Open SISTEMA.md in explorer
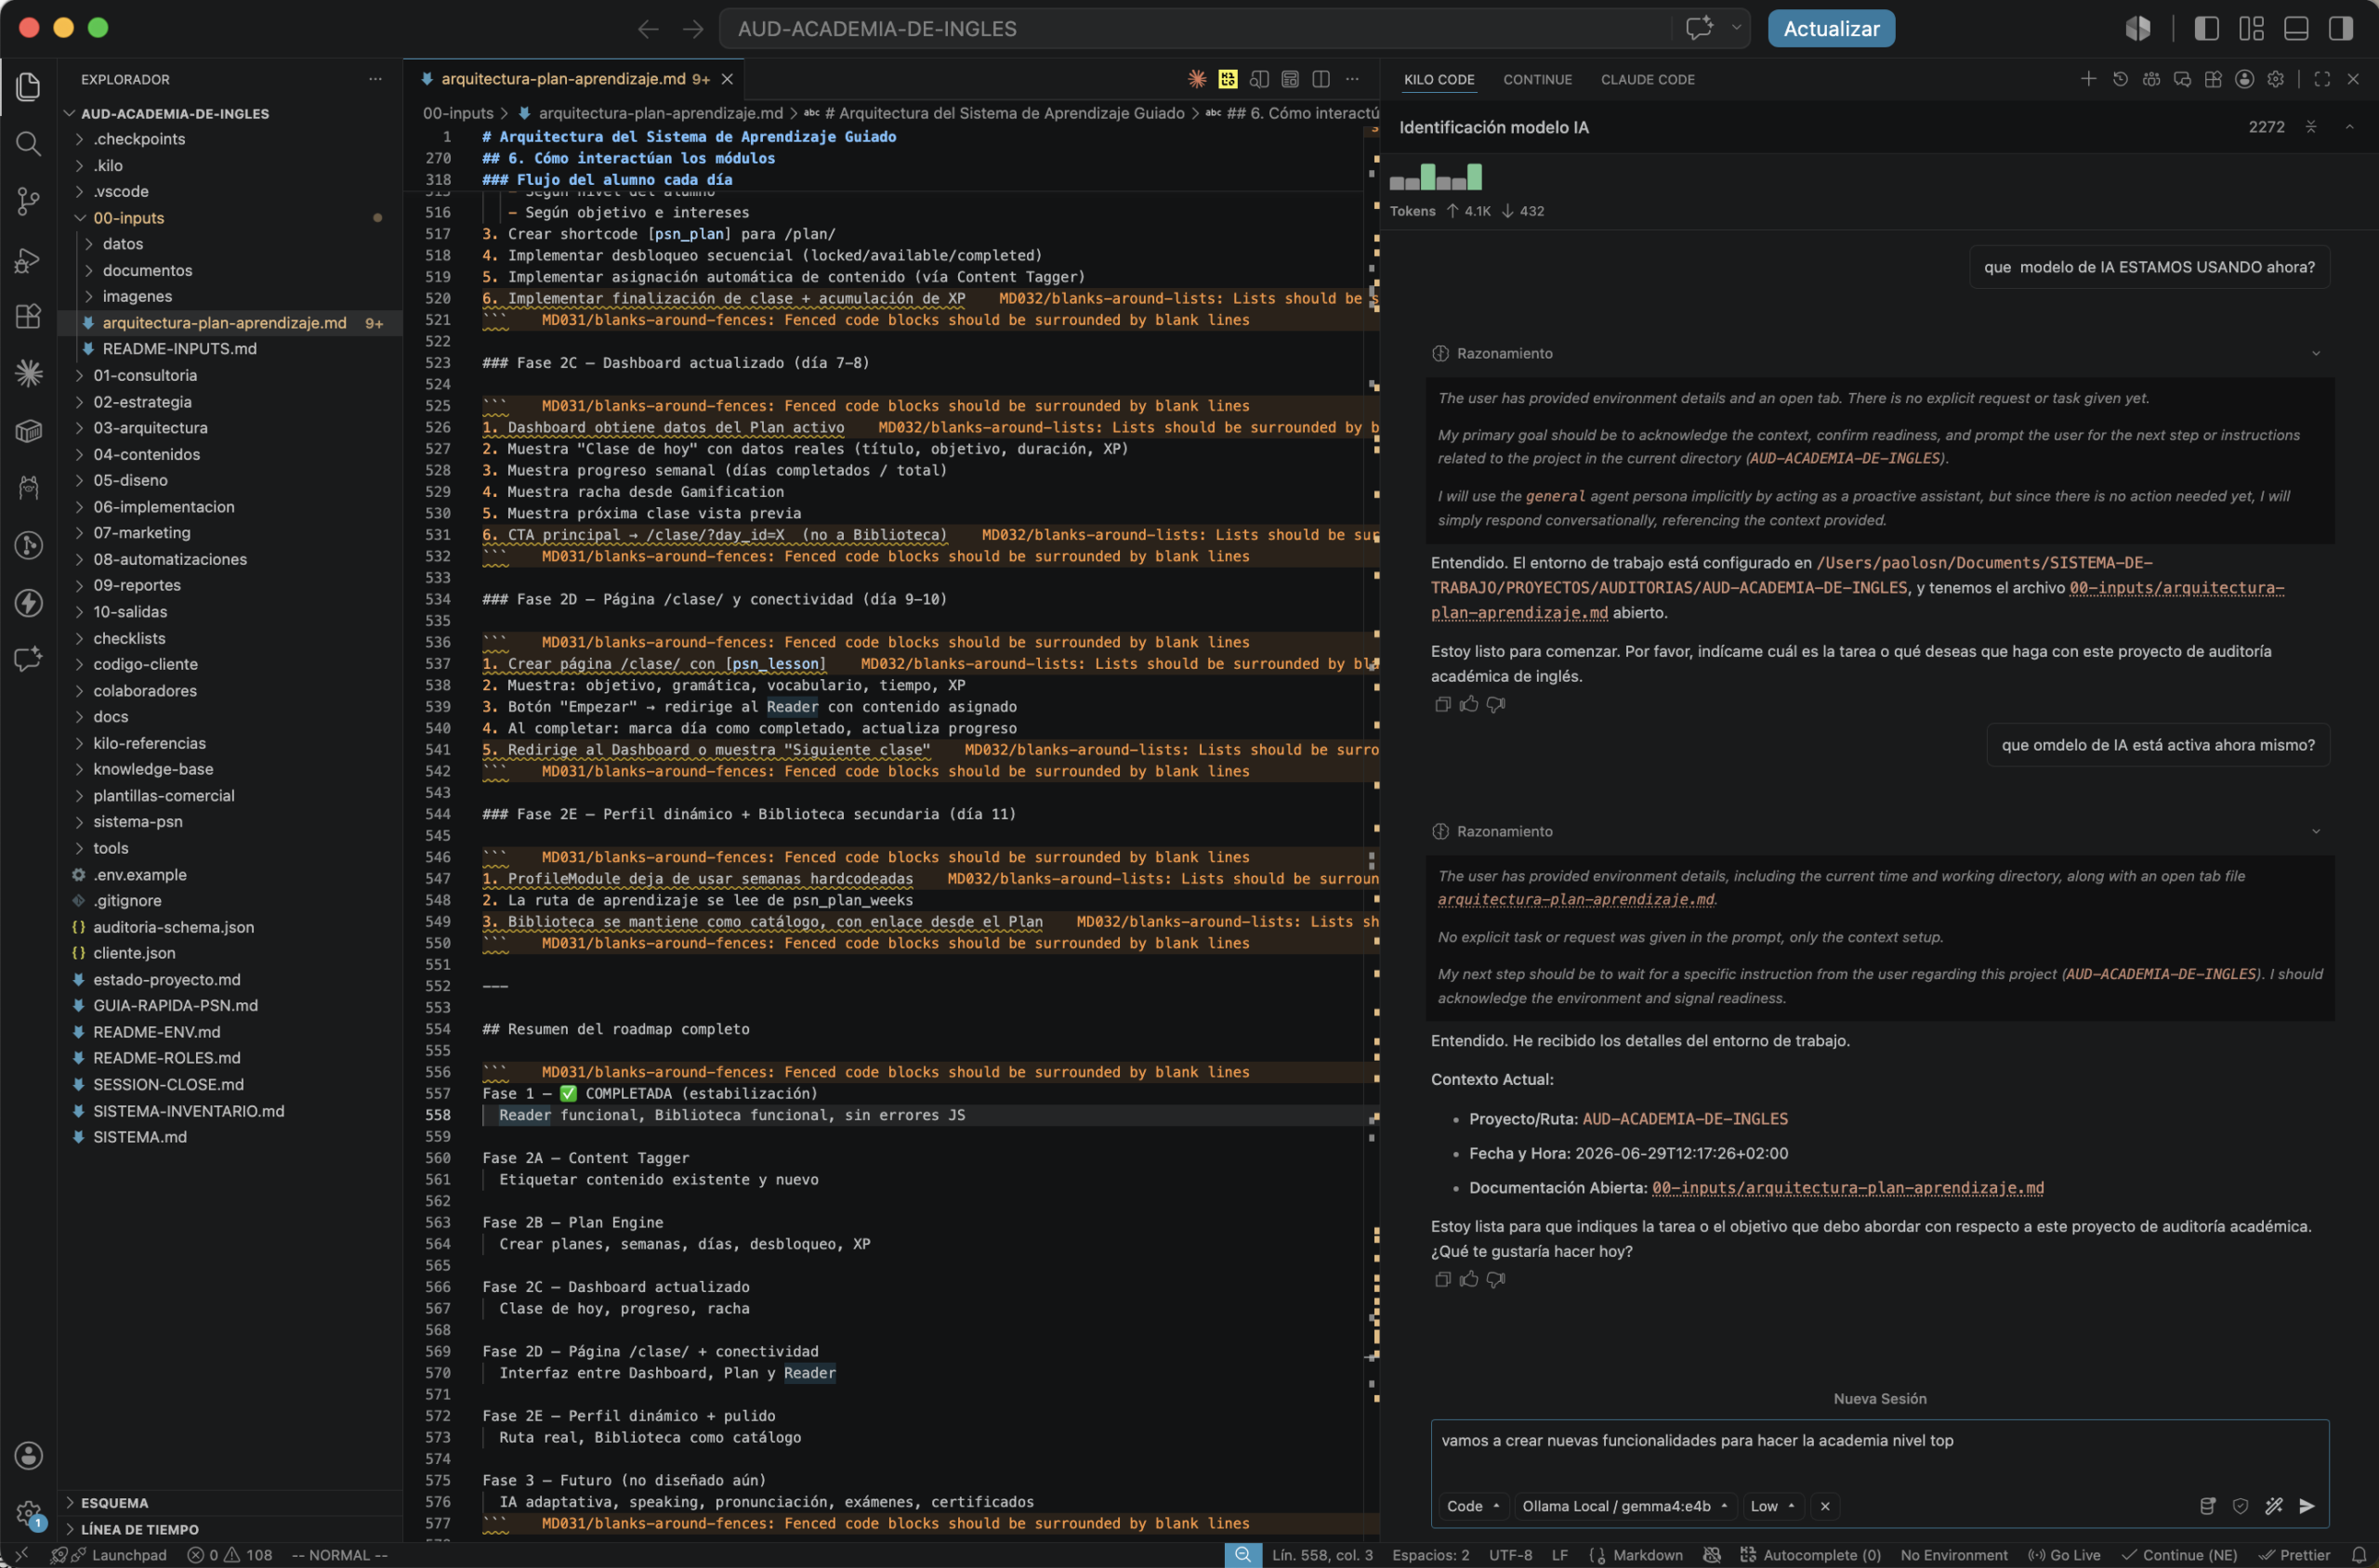Viewport: 2379px width, 1568px height. [139, 1137]
